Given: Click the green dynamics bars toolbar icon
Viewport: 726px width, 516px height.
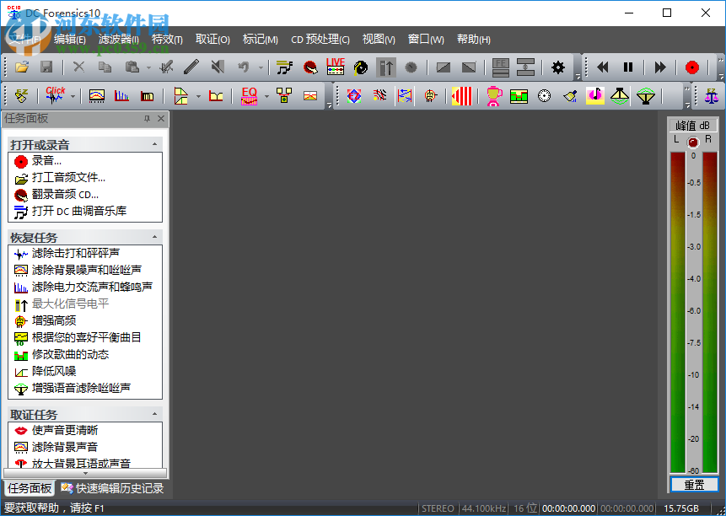Looking at the screenshot, I should pyautogui.click(x=519, y=96).
